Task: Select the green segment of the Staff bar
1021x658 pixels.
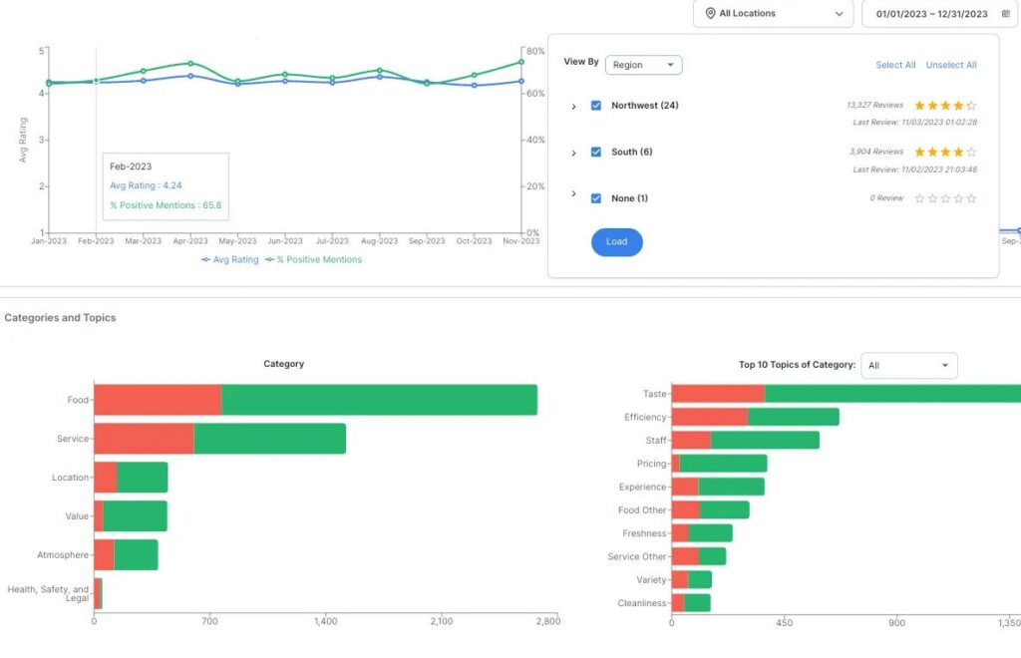Action: point(765,440)
